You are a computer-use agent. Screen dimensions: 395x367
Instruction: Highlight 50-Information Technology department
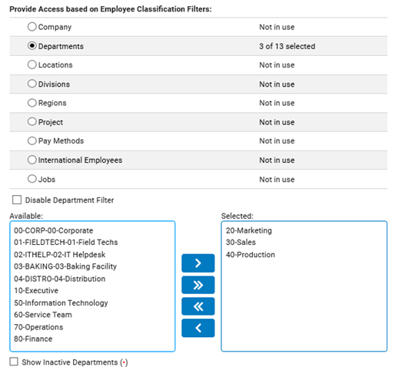(61, 303)
